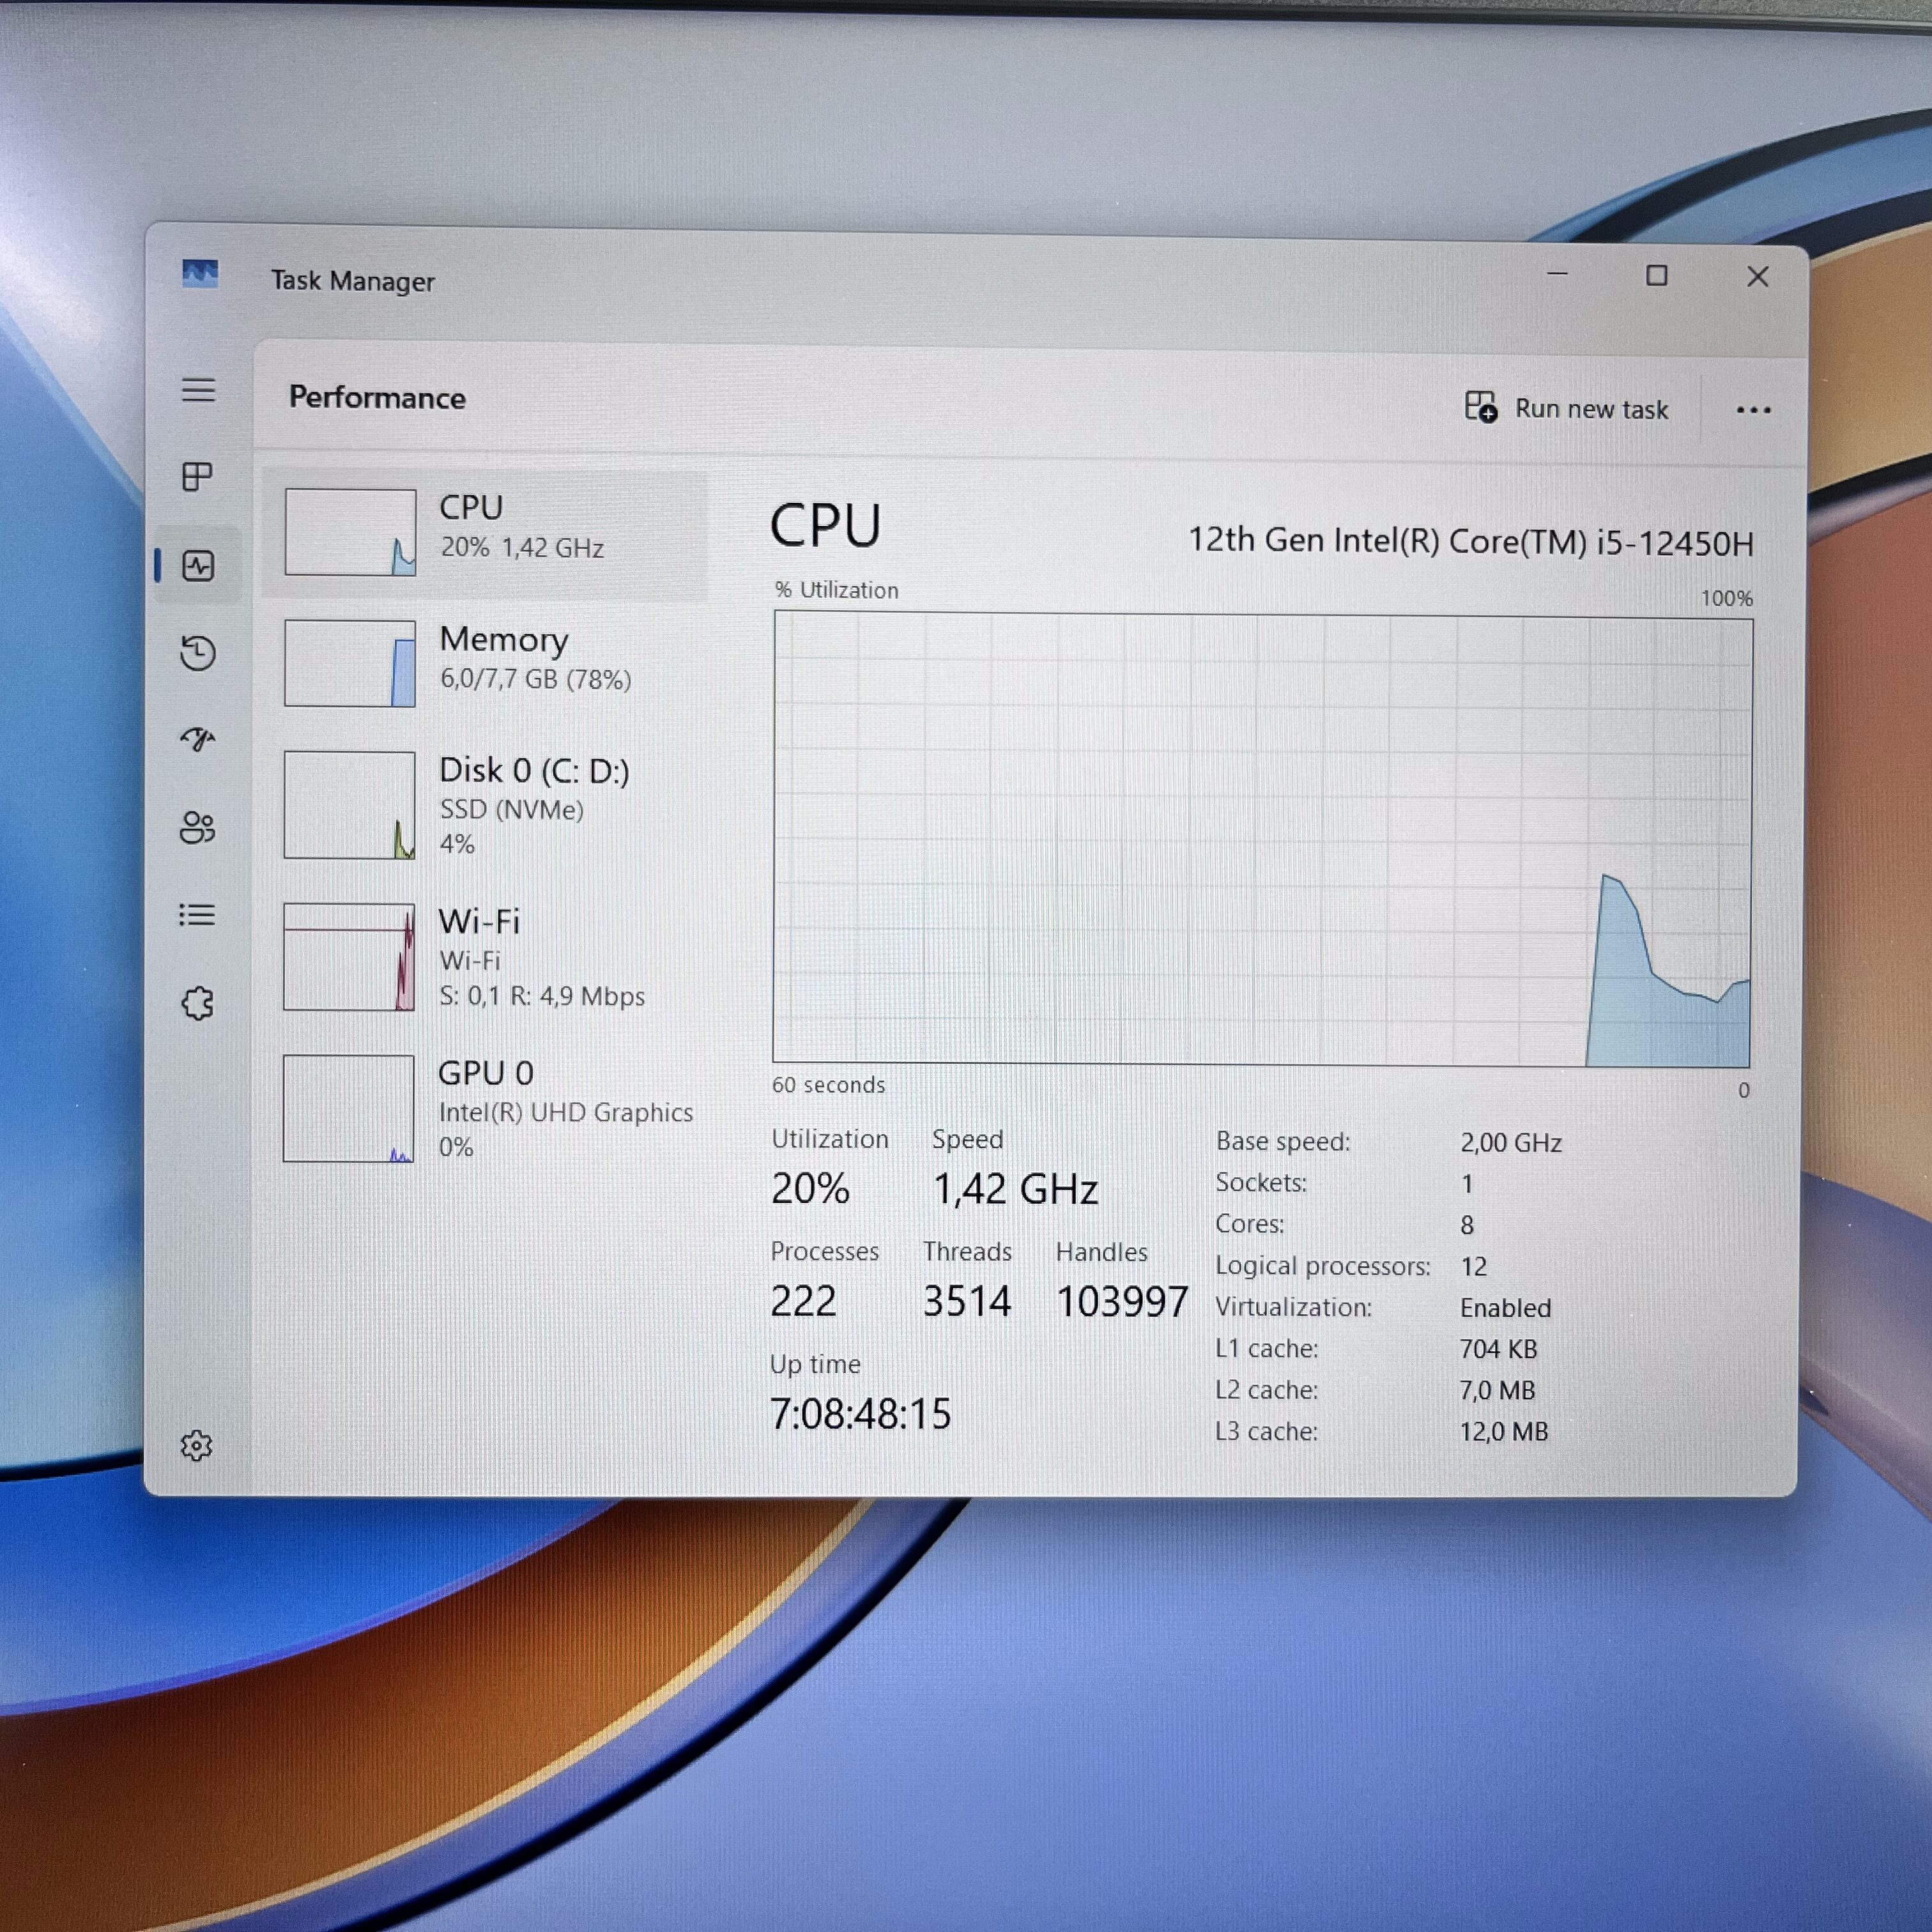
Task: Open the Processes page icon
Action: point(198,477)
